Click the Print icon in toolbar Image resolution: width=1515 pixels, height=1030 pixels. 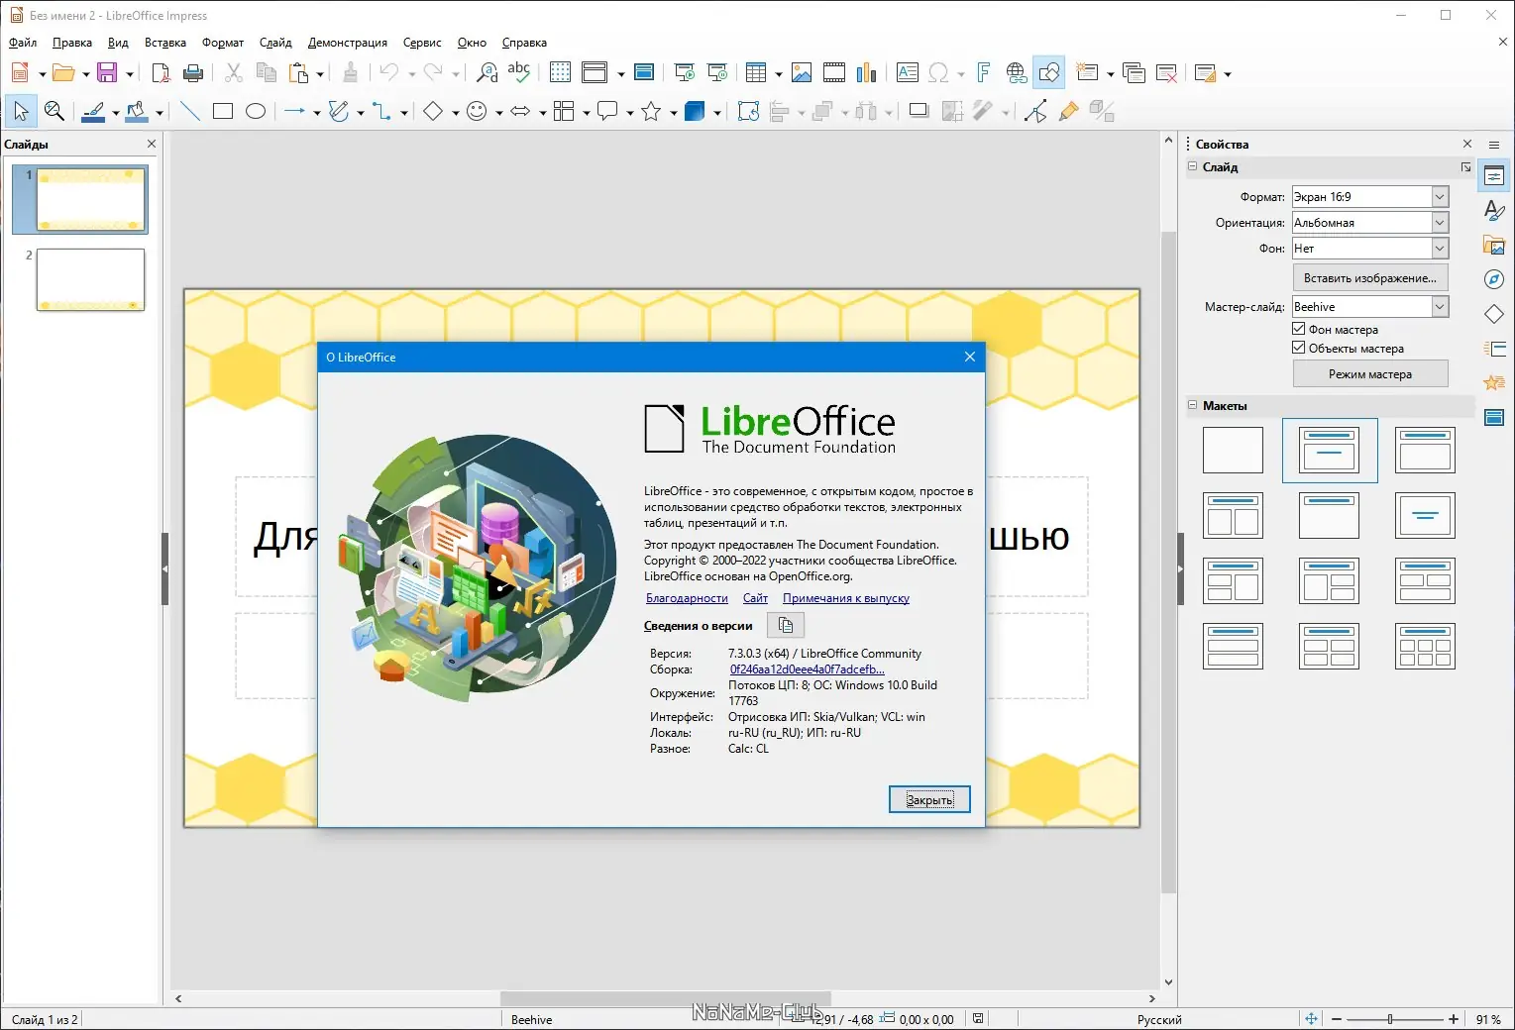click(193, 72)
